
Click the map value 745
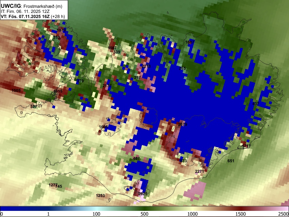(x=58, y=186)
